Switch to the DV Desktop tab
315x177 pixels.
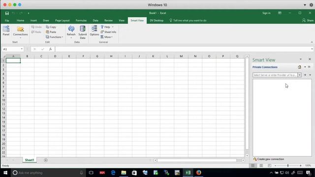[157, 21]
